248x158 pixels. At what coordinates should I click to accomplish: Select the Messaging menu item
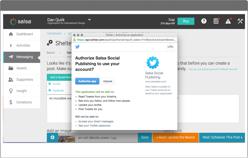[x=22, y=57]
